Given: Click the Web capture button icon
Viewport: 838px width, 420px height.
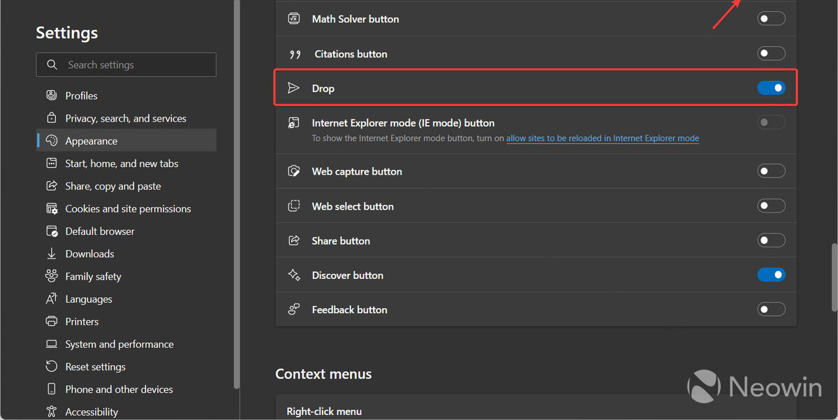Looking at the screenshot, I should (x=294, y=171).
